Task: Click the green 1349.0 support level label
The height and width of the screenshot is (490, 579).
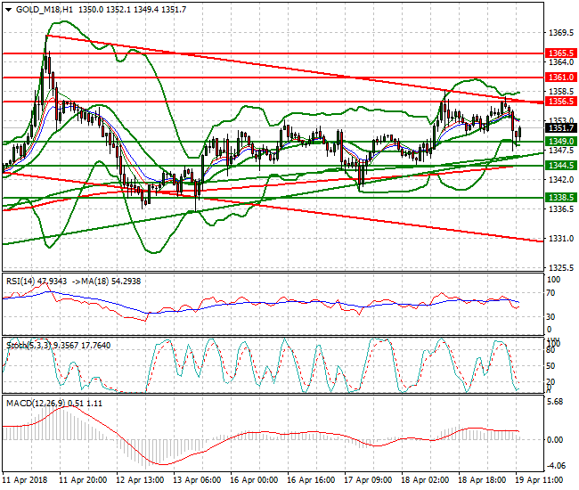Action: click(x=561, y=142)
